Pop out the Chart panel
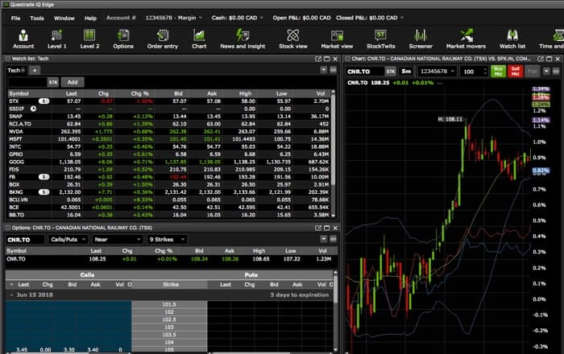 [x=541, y=59]
